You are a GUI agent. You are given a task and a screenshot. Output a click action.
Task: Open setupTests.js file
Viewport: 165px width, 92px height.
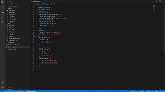click(13, 40)
